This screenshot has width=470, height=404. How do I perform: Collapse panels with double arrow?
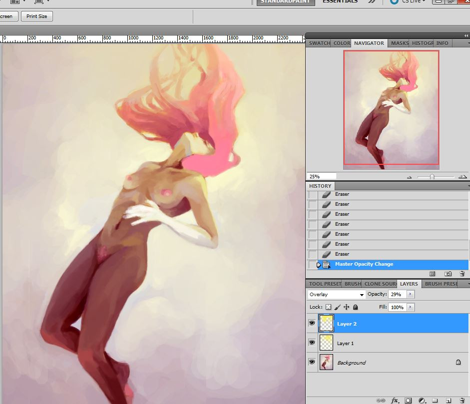point(466,35)
